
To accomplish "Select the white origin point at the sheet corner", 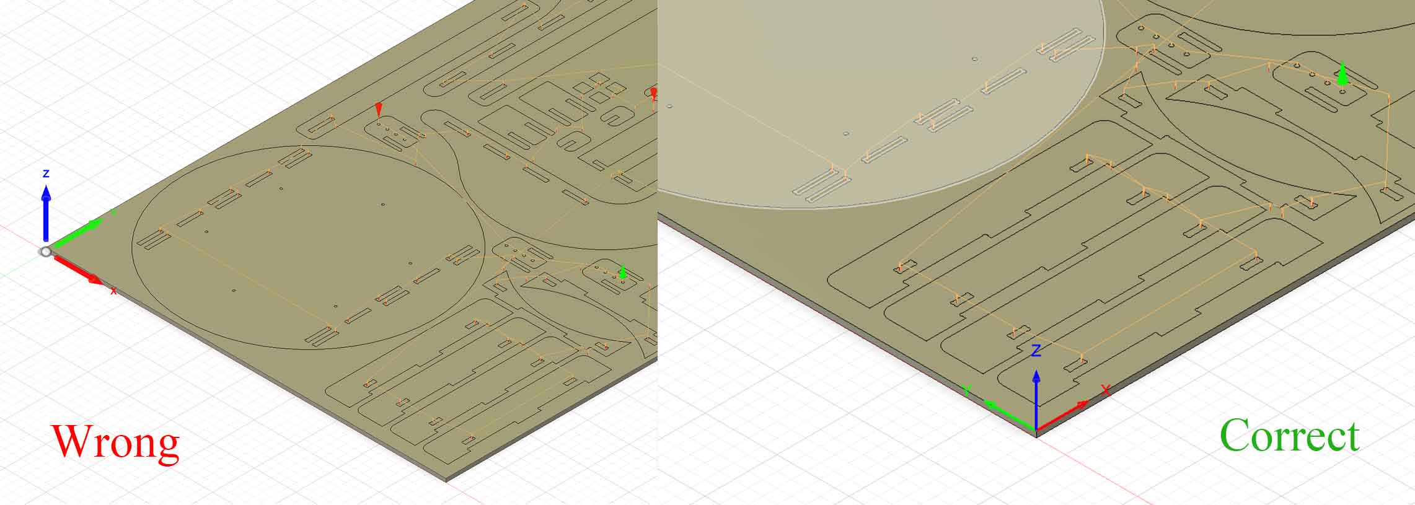I will pos(45,252).
